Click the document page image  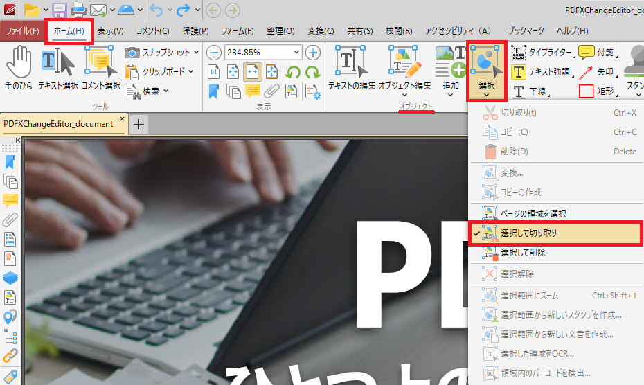point(246,263)
